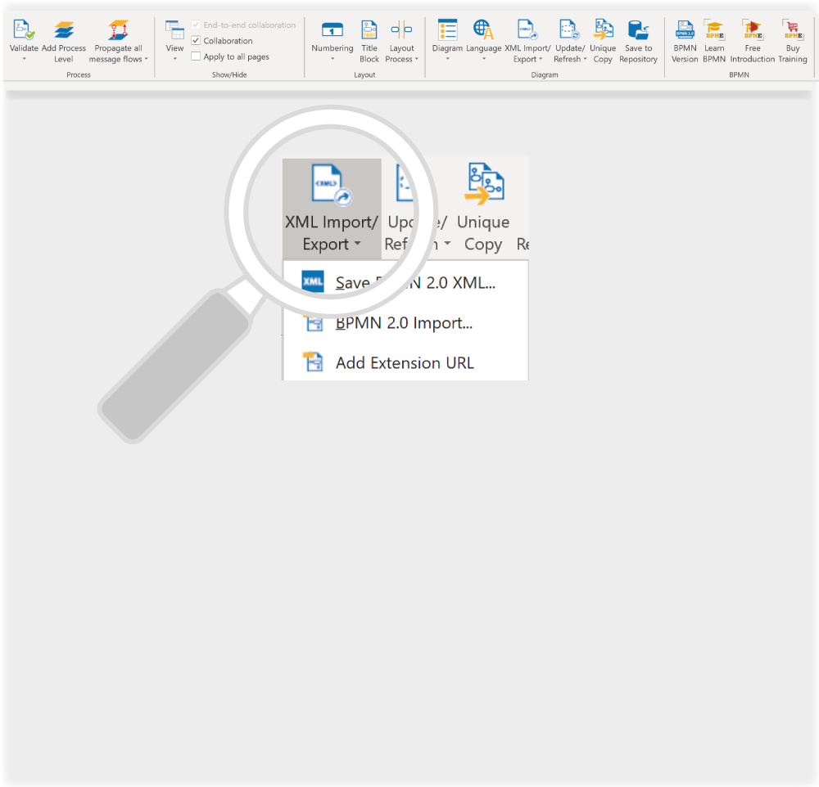The height and width of the screenshot is (787, 819).
Task: Choose Save BPMN 2.0 XML... menu entry
Action: pos(406,282)
